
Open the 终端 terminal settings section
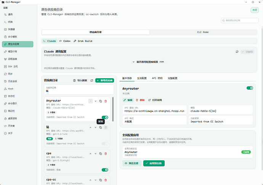pyautogui.click(x=18, y=22)
